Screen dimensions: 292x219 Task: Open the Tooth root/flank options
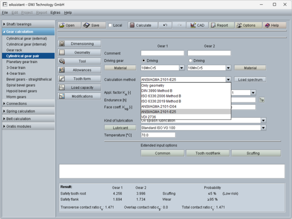click(207, 153)
